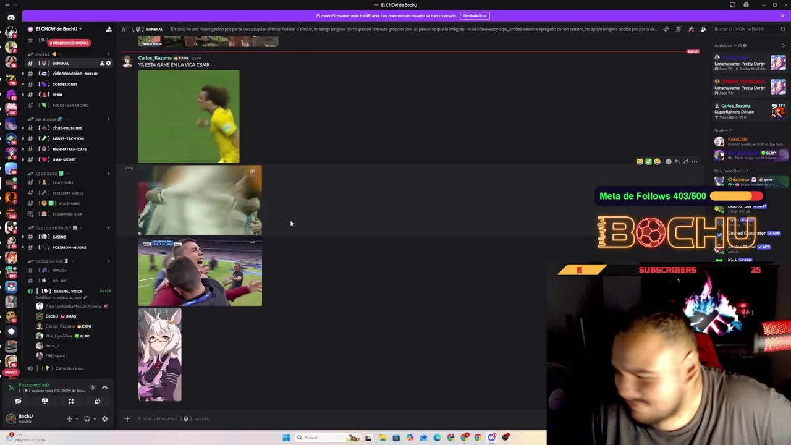The height and width of the screenshot is (445, 791).
Task: Add cat emoji reaction to message
Action: click(640, 162)
